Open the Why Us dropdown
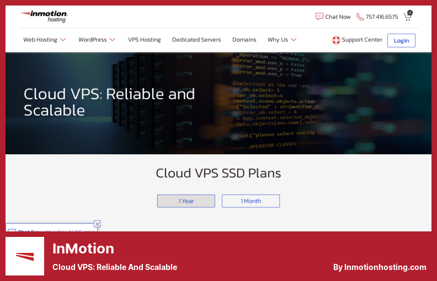 coord(282,40)
